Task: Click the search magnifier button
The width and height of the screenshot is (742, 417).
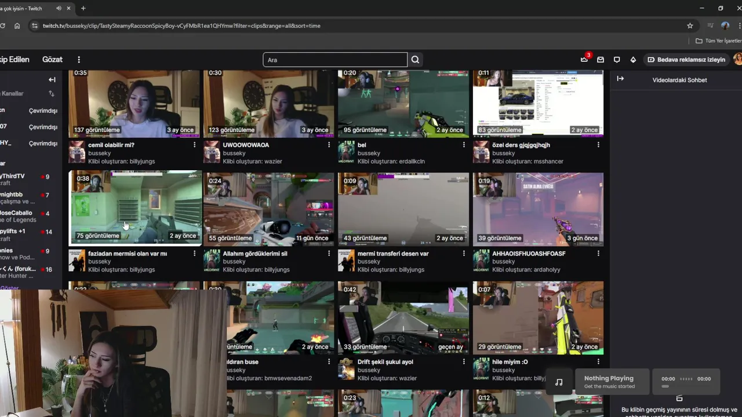Action: 415,60
